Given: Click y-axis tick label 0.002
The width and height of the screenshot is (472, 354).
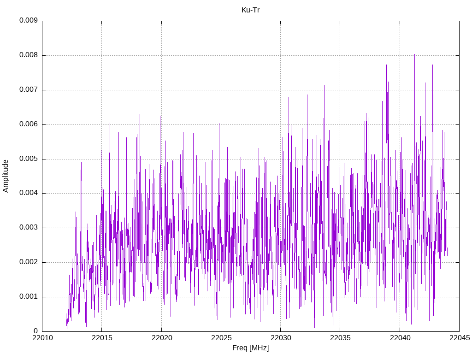Looking at the screenshot, I should 29,262.
